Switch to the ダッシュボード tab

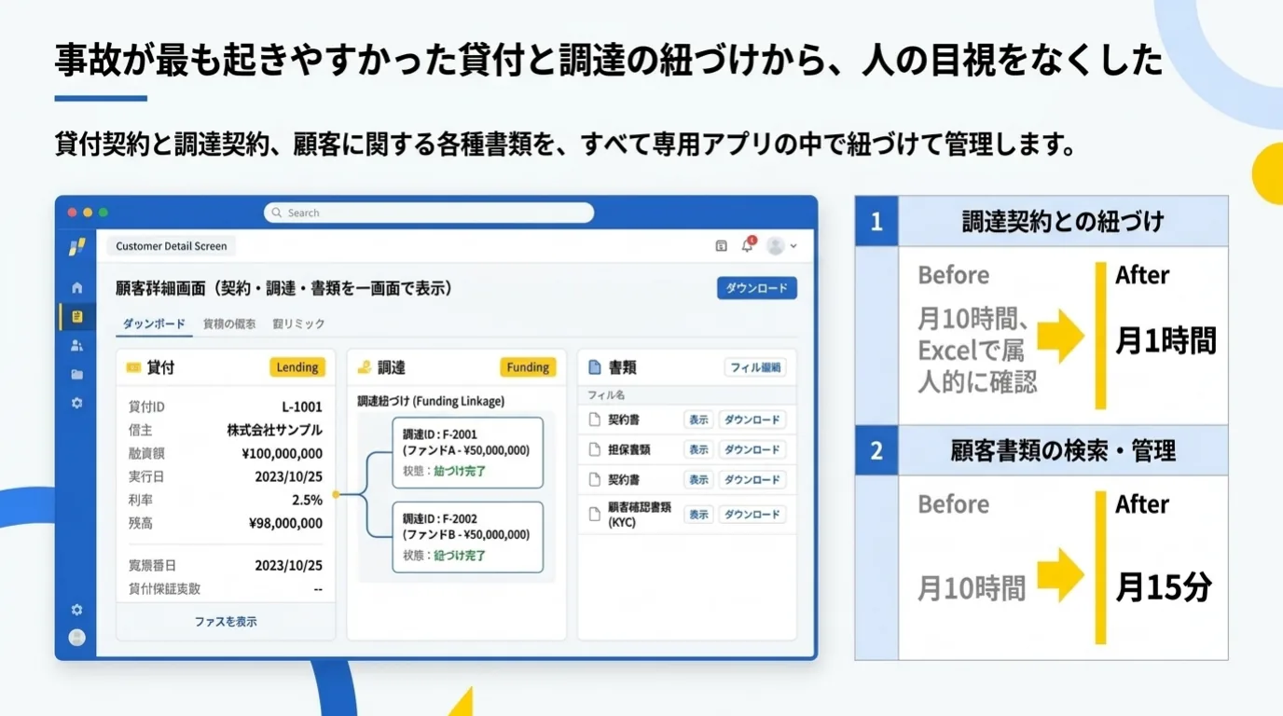point(155,324)
